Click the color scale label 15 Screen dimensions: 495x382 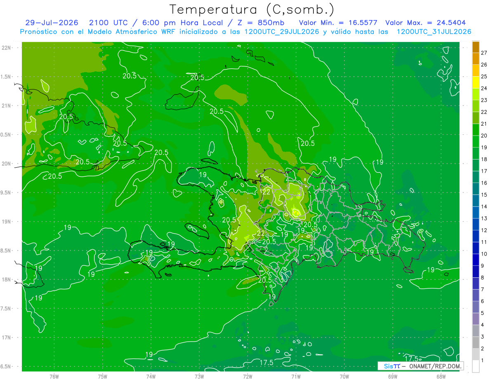point(484,195)
